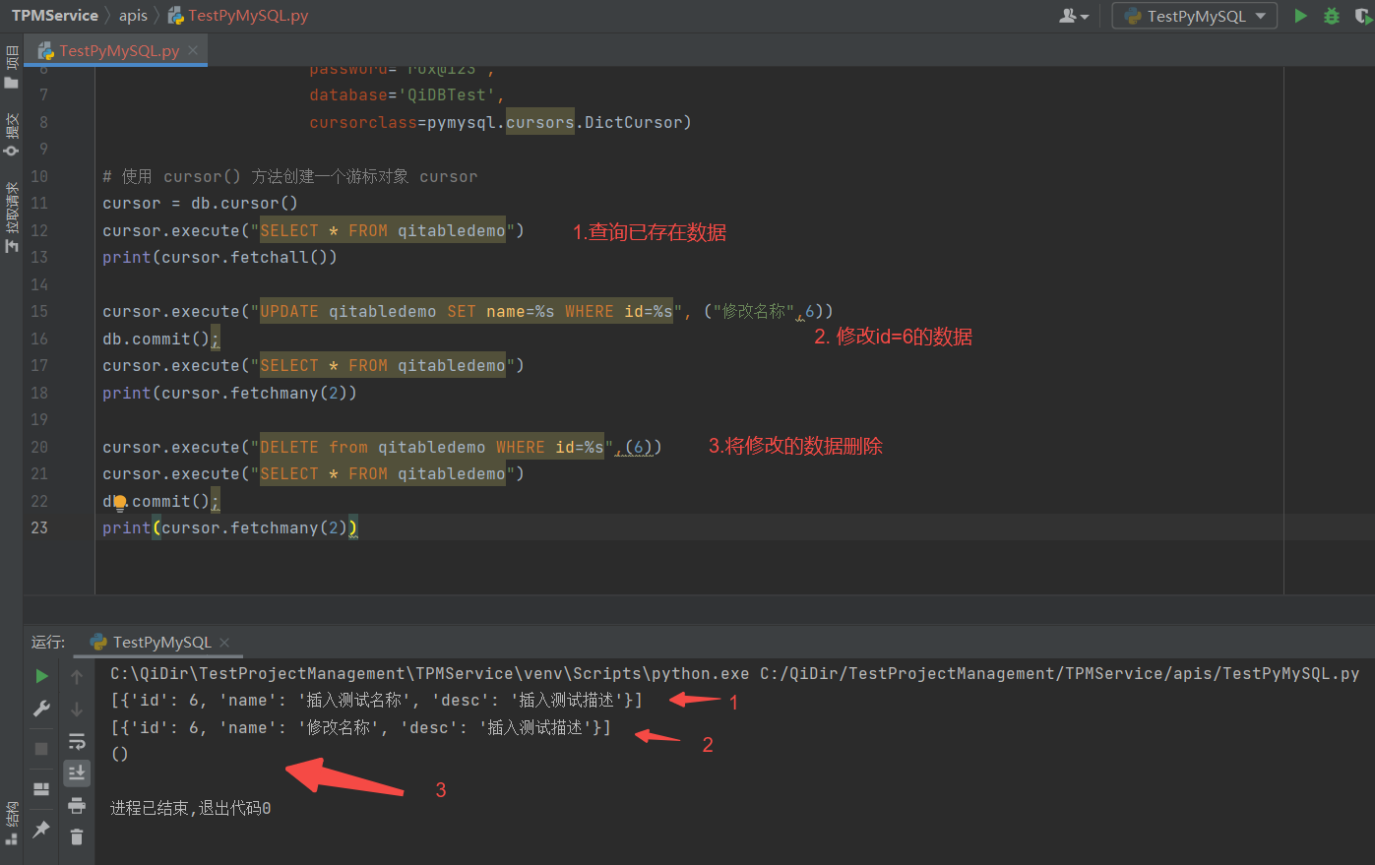Viewport: 1375px width, 865px height.
Task: Click line number 20 in the gutter
Action: click(39, 447)
